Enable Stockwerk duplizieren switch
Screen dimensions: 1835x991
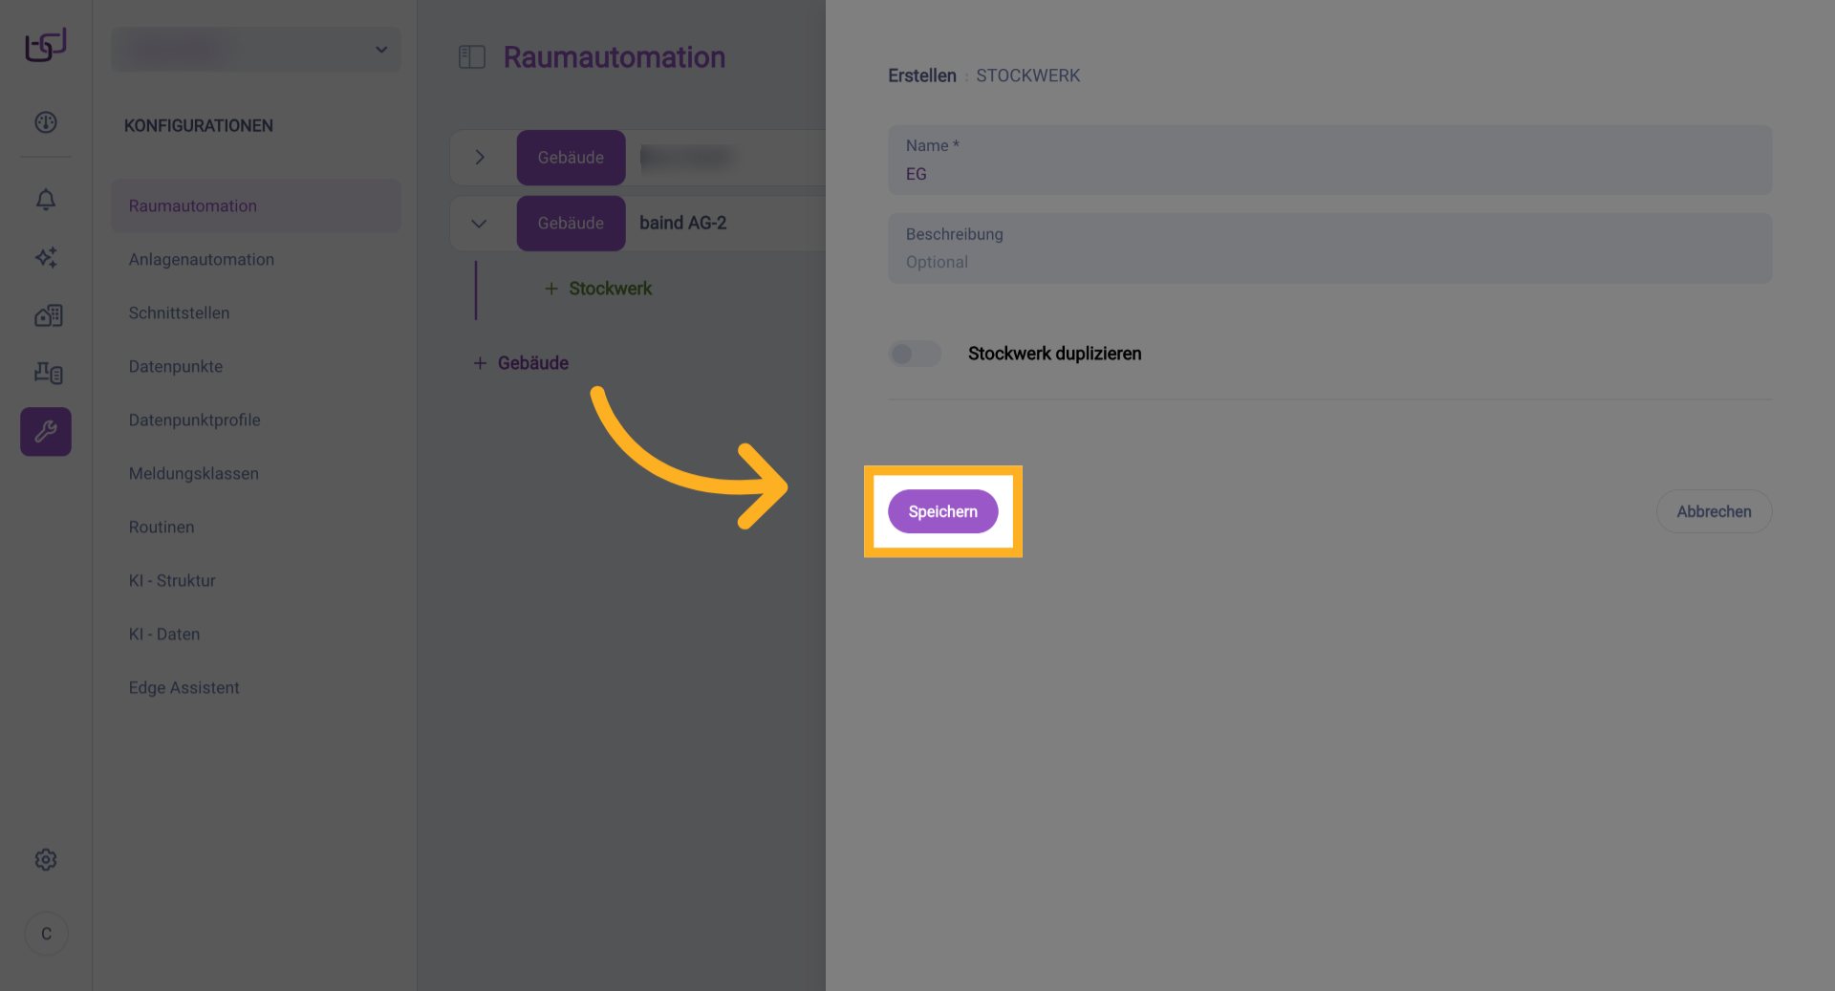pos(915,354)
